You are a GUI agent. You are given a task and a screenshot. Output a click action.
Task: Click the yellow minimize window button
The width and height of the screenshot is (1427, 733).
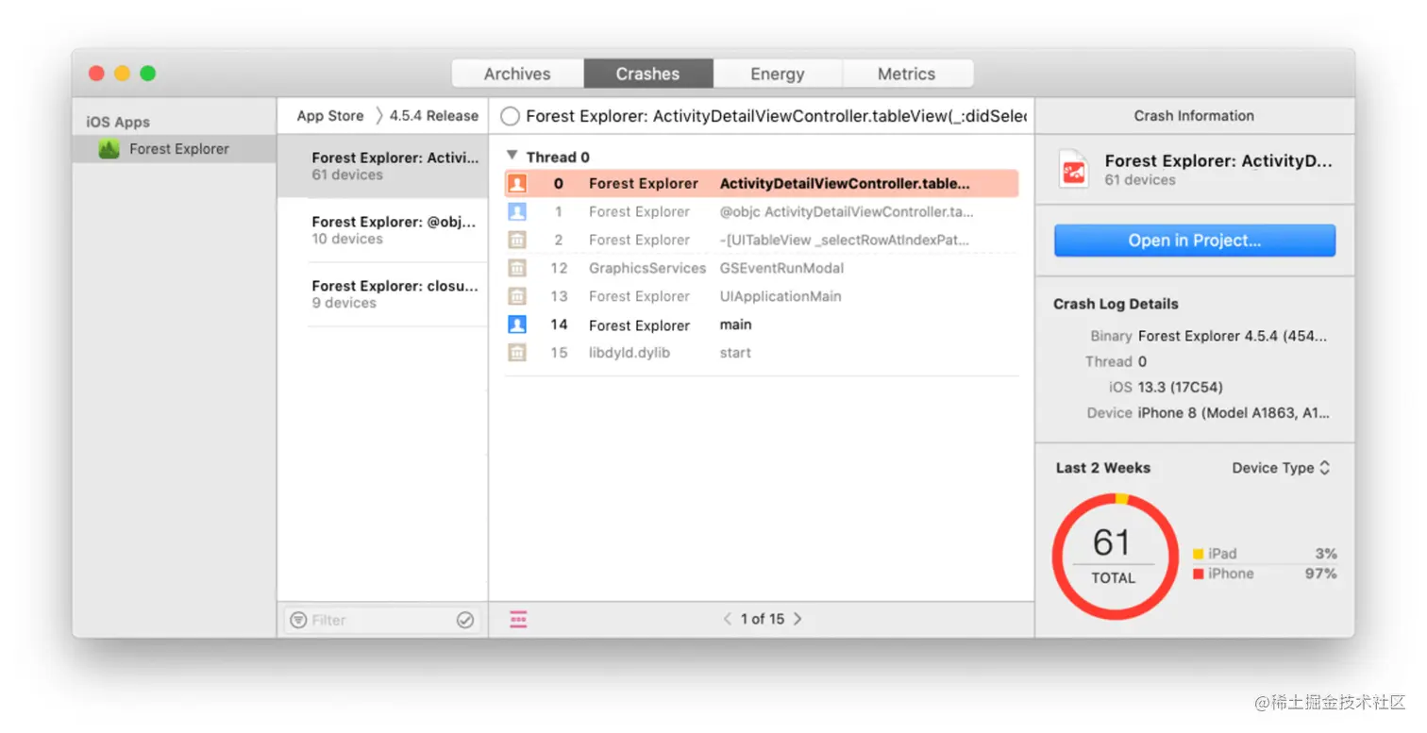tap(122, 74)
